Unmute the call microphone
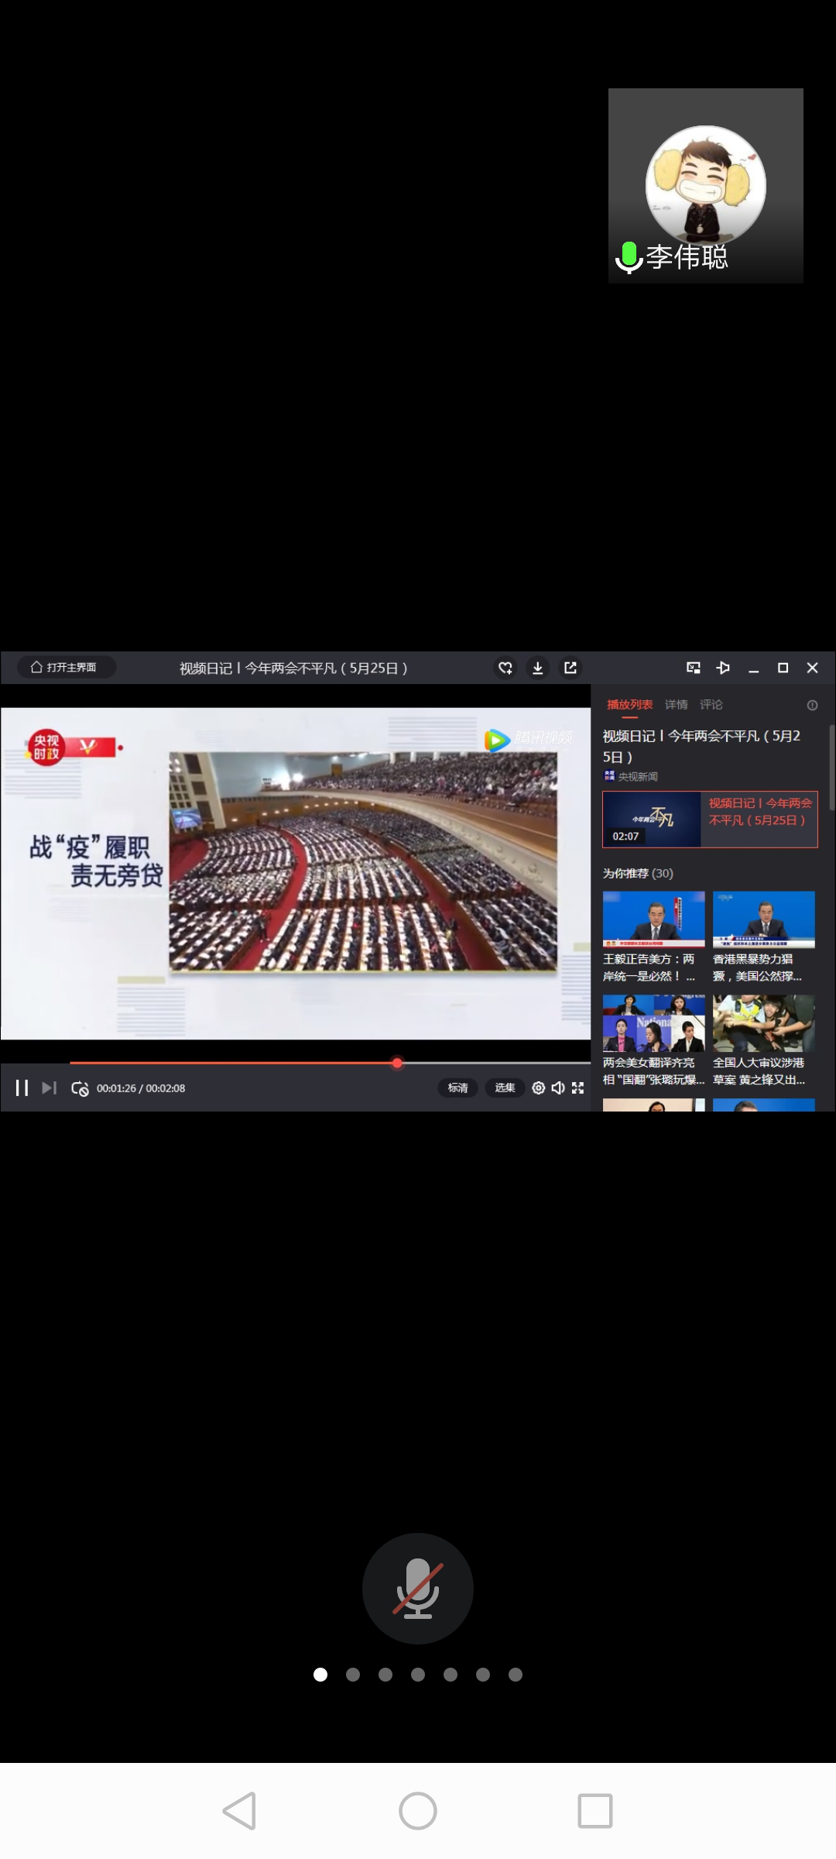Screen dimensions: 836x1859 (418, 1588)
